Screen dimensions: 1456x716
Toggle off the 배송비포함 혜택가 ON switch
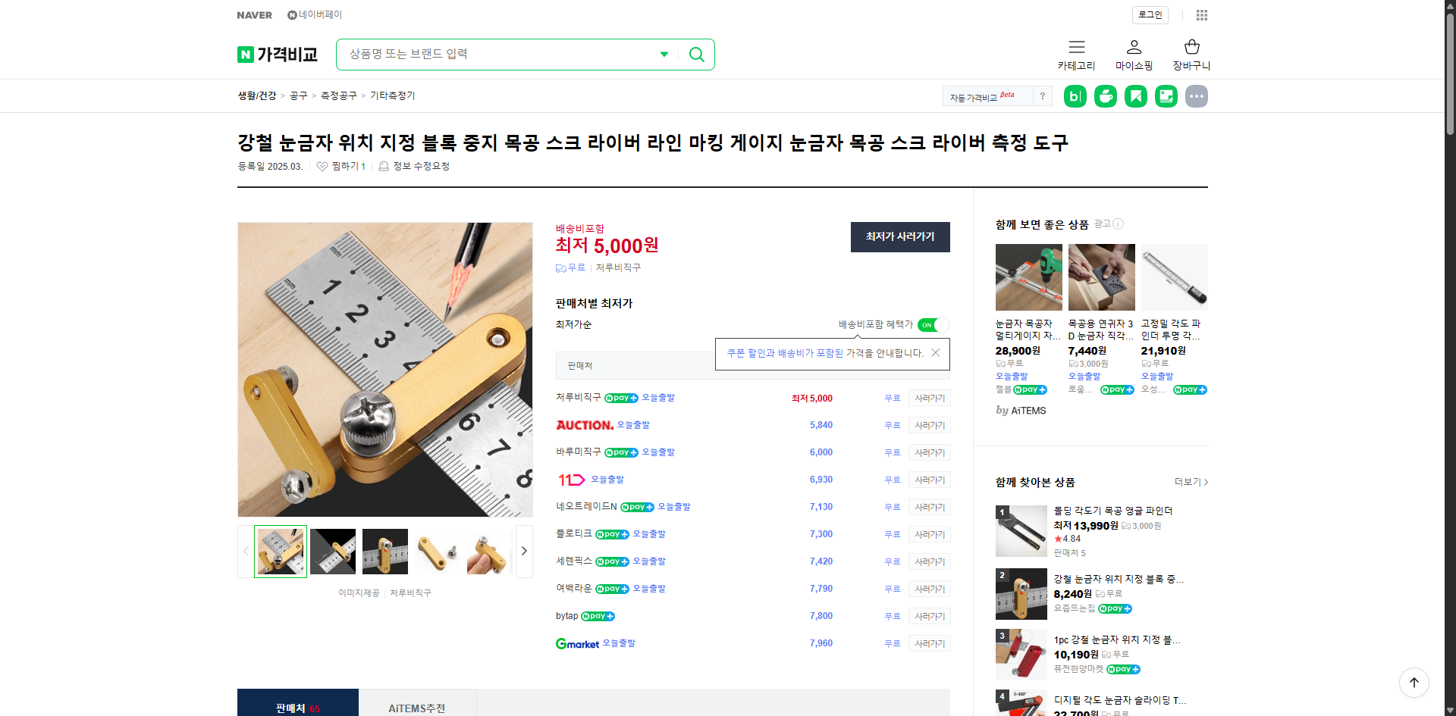[932, 325]
